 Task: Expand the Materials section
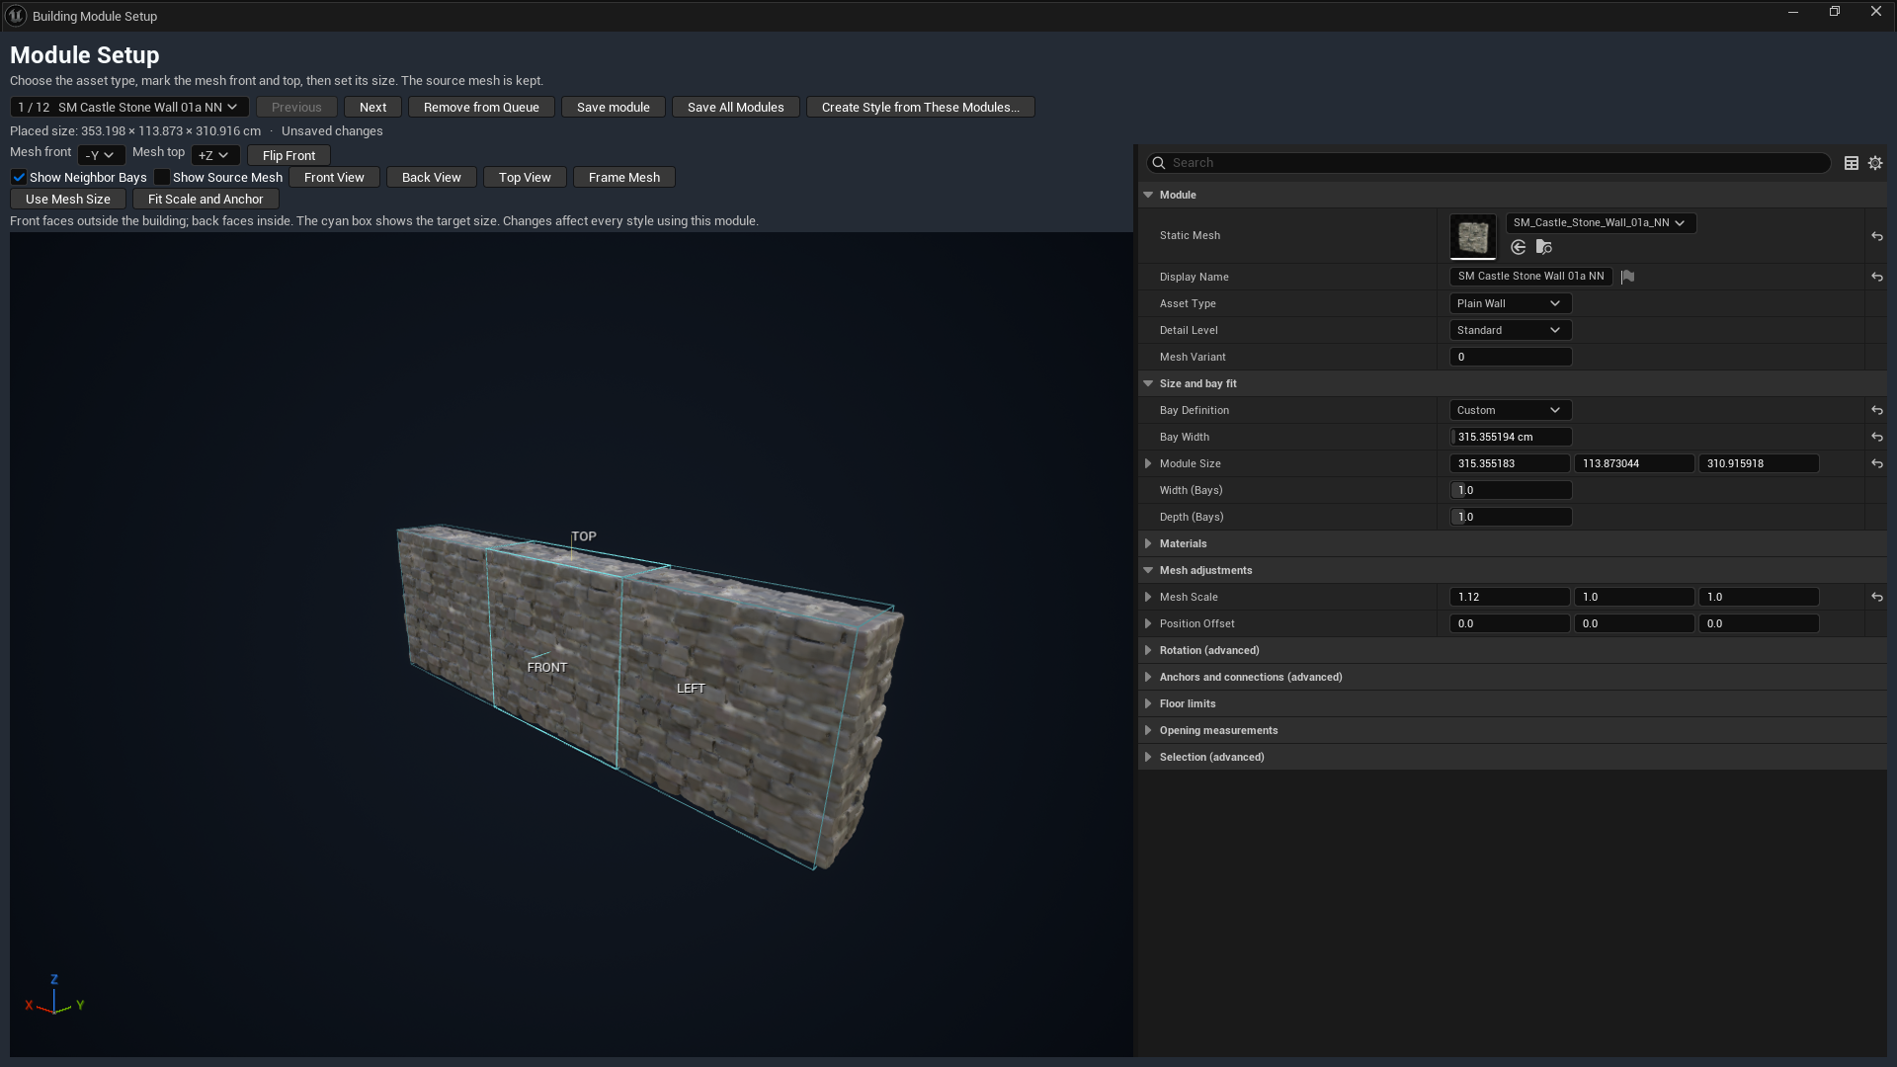tap(1148, 543)
